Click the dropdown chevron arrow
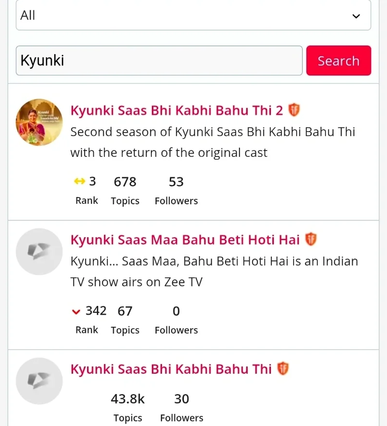 (x=356, y=16)
